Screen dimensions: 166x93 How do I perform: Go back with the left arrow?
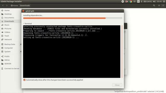[x=3, y=5]
